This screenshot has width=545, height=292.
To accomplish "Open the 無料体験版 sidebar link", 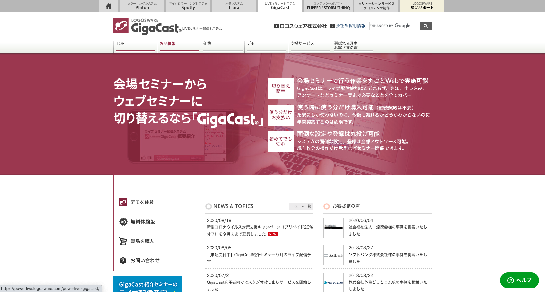I will pyautogui.click(x=148, y=222).
